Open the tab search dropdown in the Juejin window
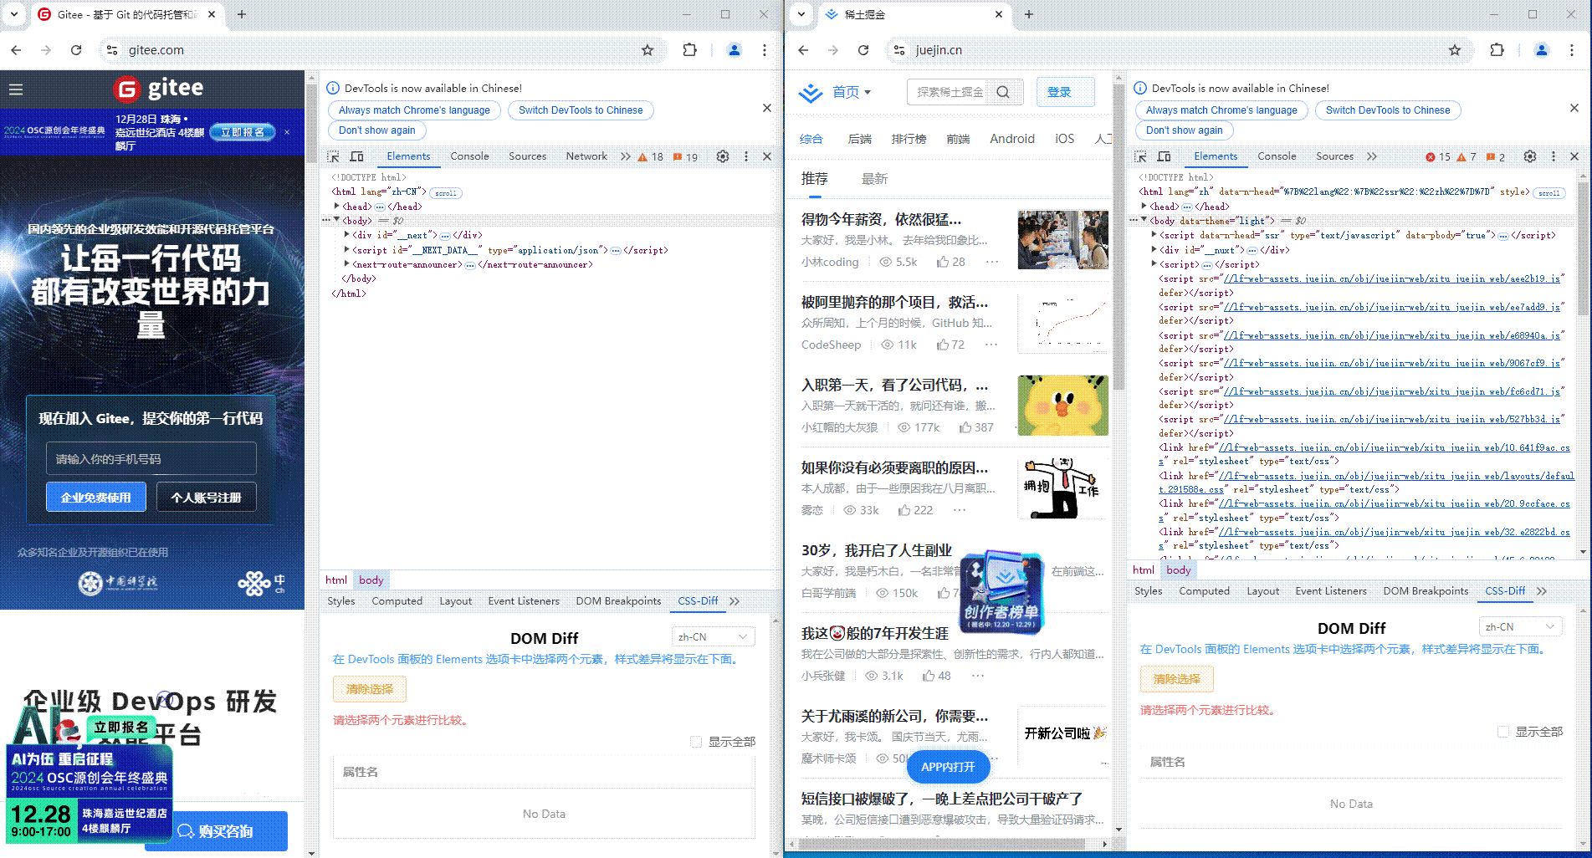Viewport: 1592px width, 858px height. coord(801,14)
